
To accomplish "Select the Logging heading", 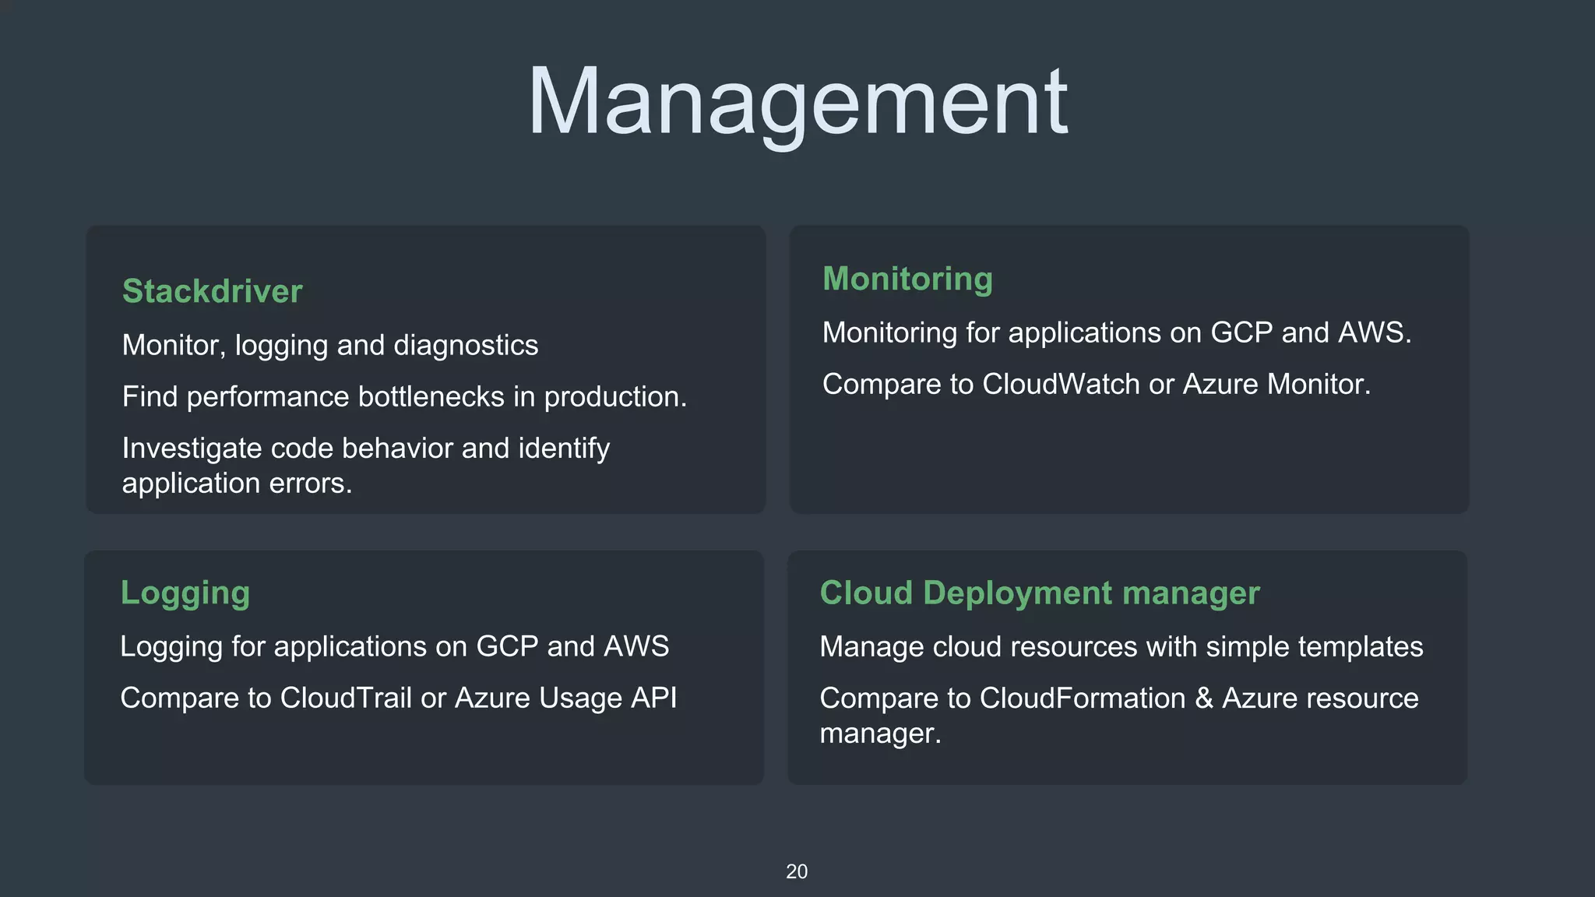I will (185, 593).
